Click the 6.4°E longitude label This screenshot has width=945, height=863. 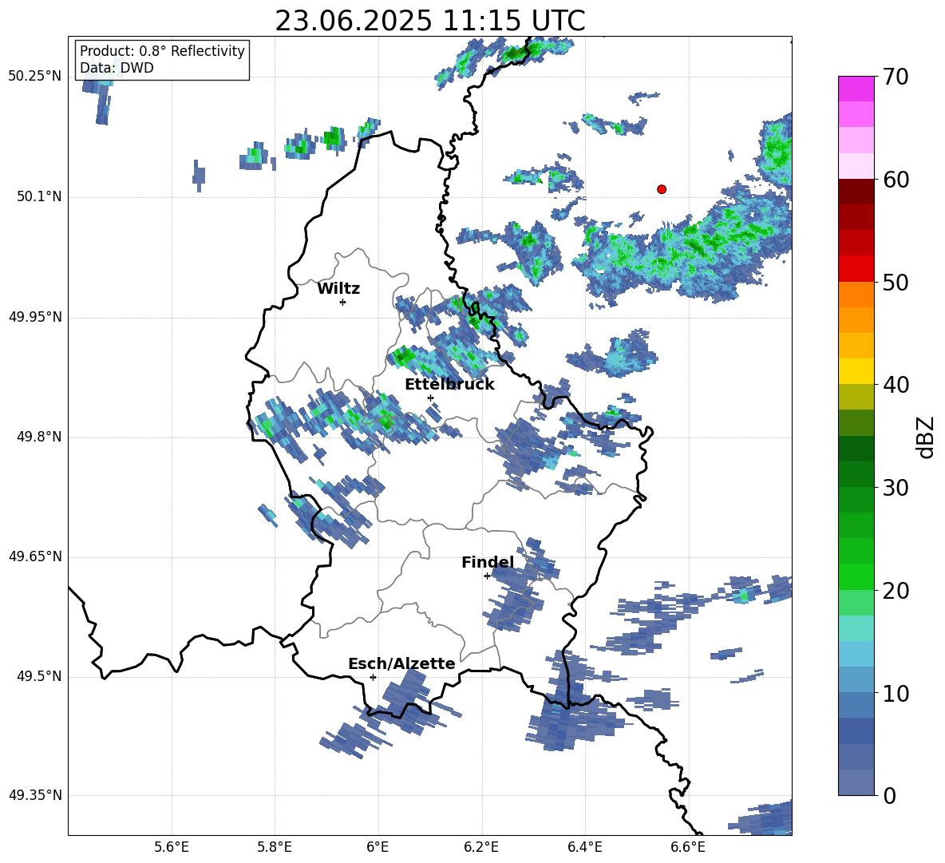point(584,847)
